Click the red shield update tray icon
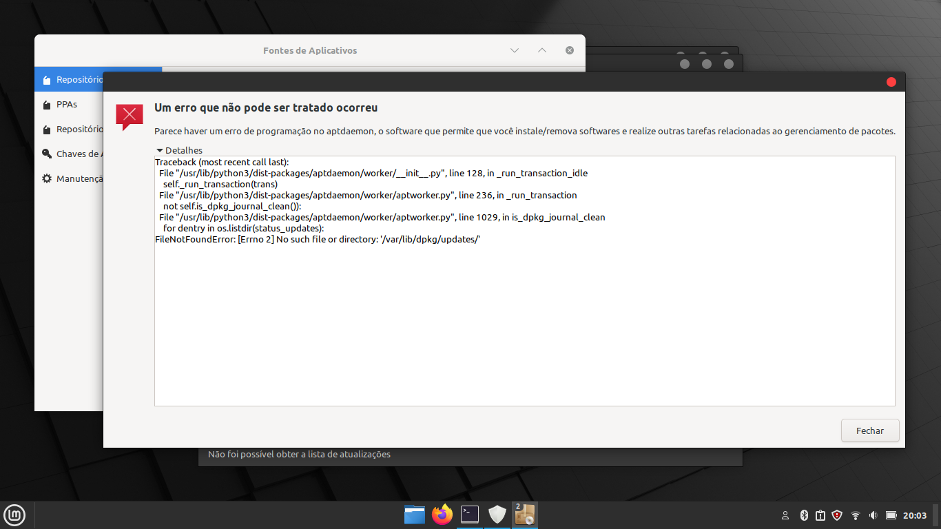 coord(837,515)
